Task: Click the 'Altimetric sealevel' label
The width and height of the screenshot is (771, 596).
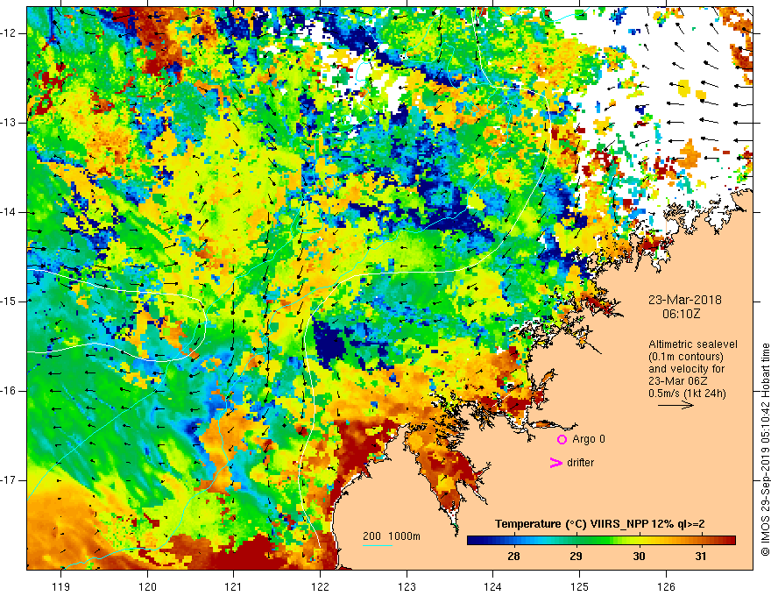Action: pos(693,344)
